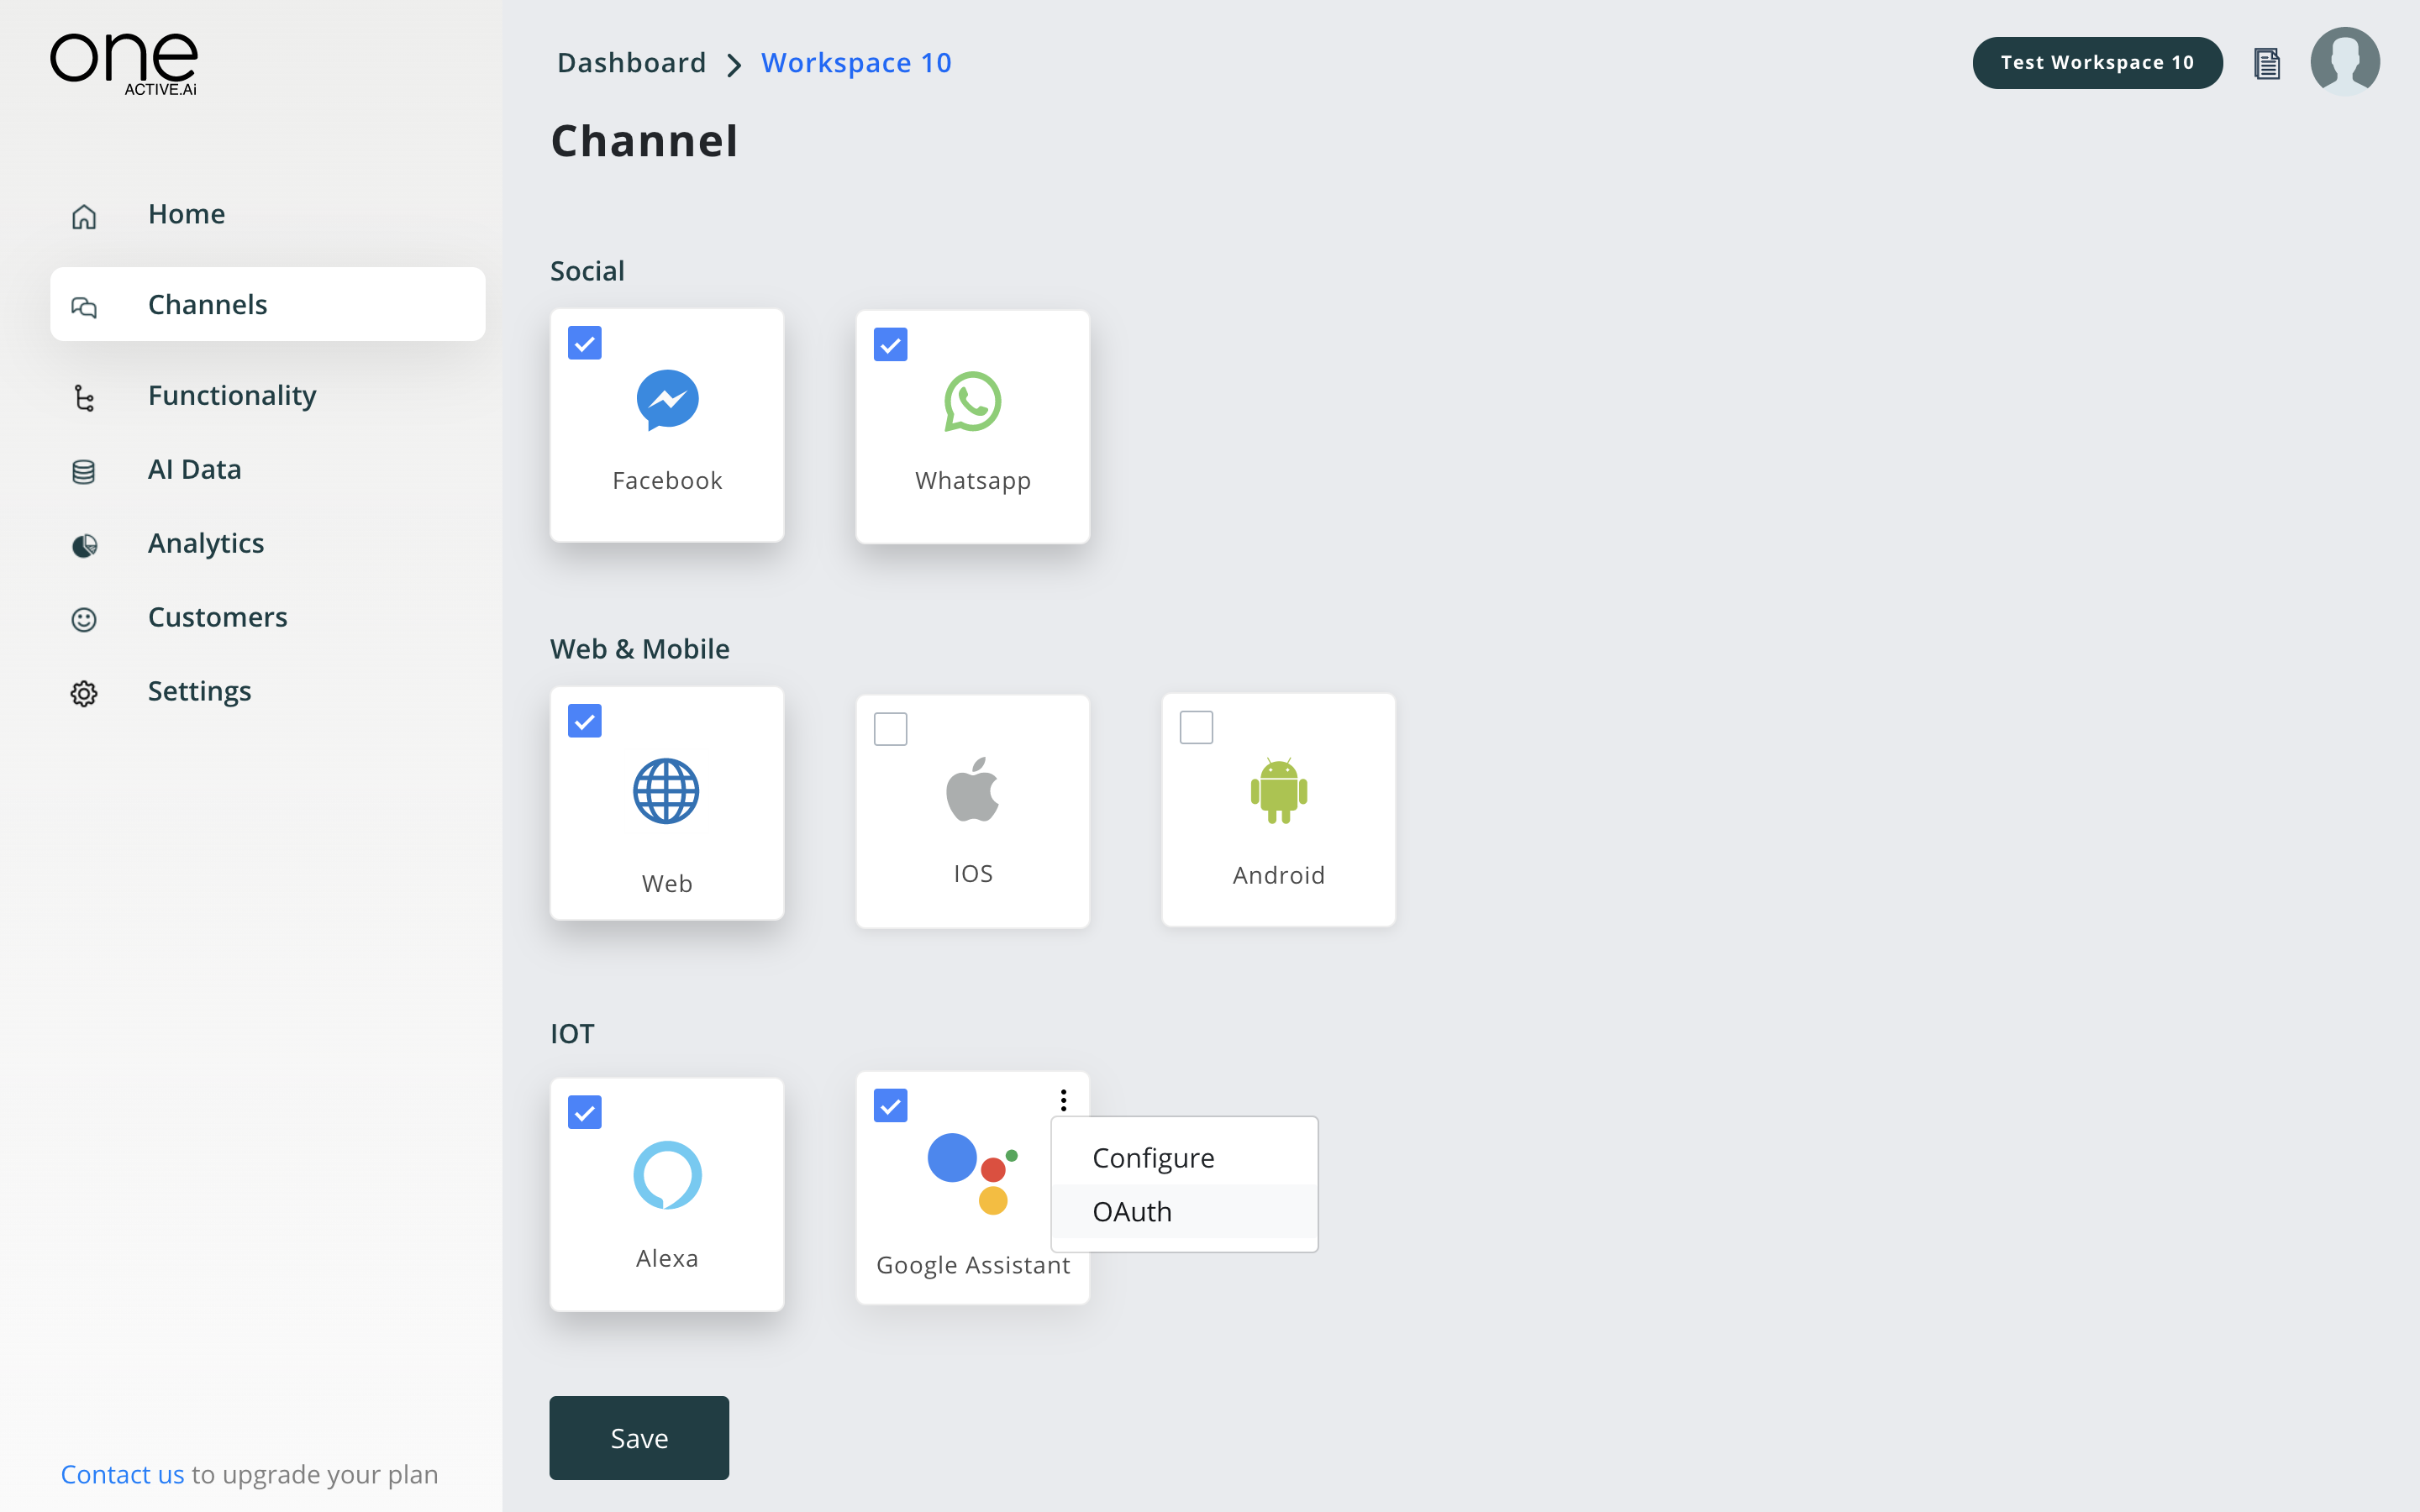
Task: Uncheck the Whatsapp channel checkbox
Action: pos(890,345)
